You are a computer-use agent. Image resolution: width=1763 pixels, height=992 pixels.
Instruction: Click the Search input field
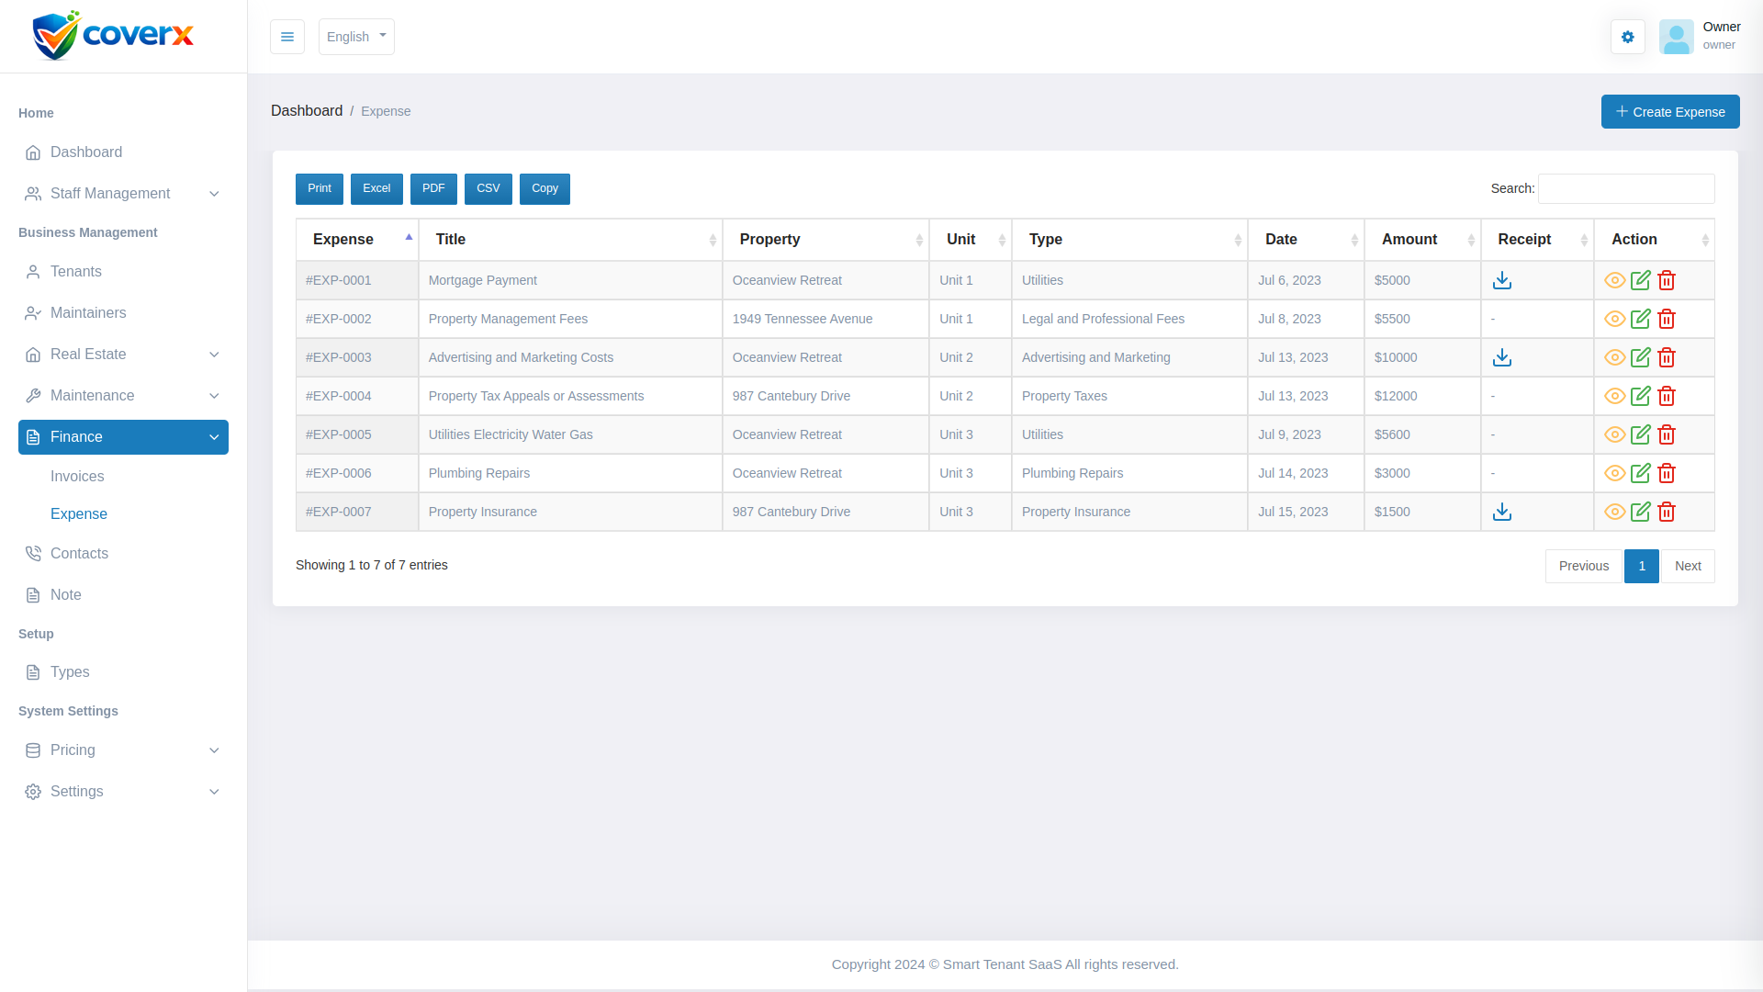click(1625, 188)
